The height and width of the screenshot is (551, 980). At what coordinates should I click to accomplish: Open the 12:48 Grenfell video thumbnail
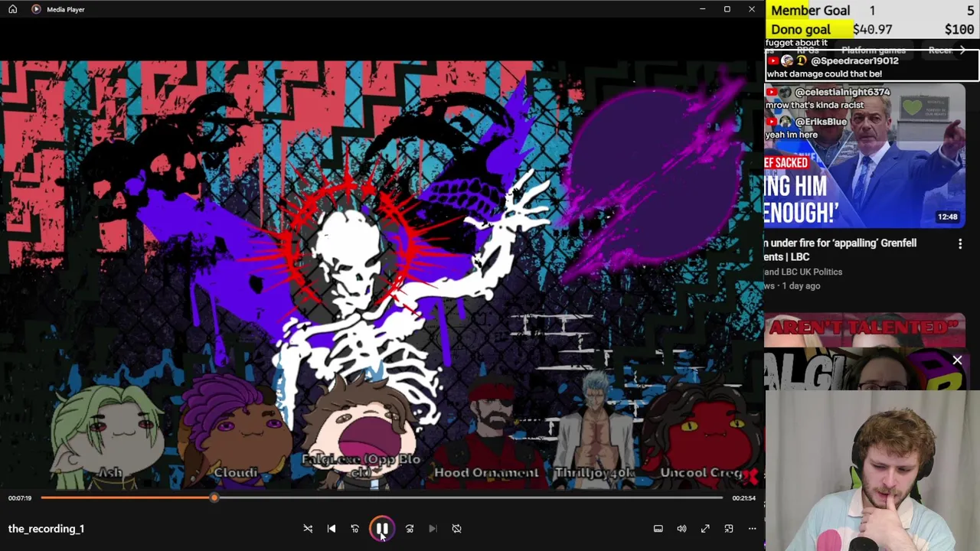pyautogui.click(x=864, y=155)
